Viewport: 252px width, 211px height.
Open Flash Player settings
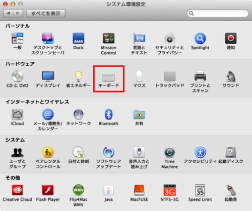(48, 193)
